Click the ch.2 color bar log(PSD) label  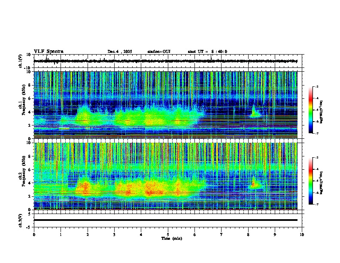(x=321, y=183)
